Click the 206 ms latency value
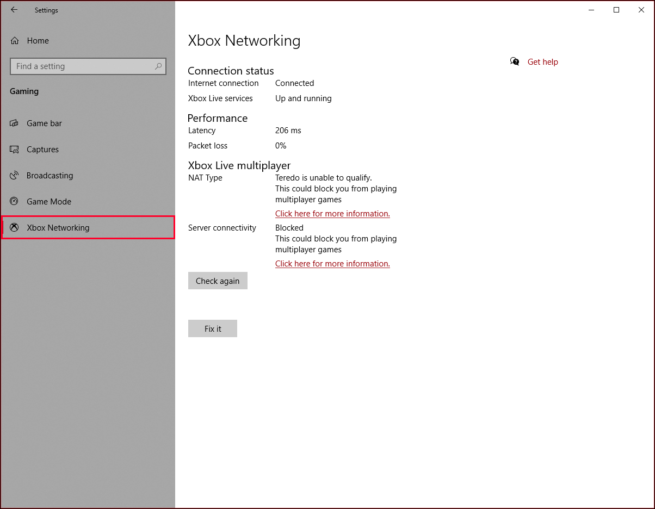655x509 pixels. 288,131
